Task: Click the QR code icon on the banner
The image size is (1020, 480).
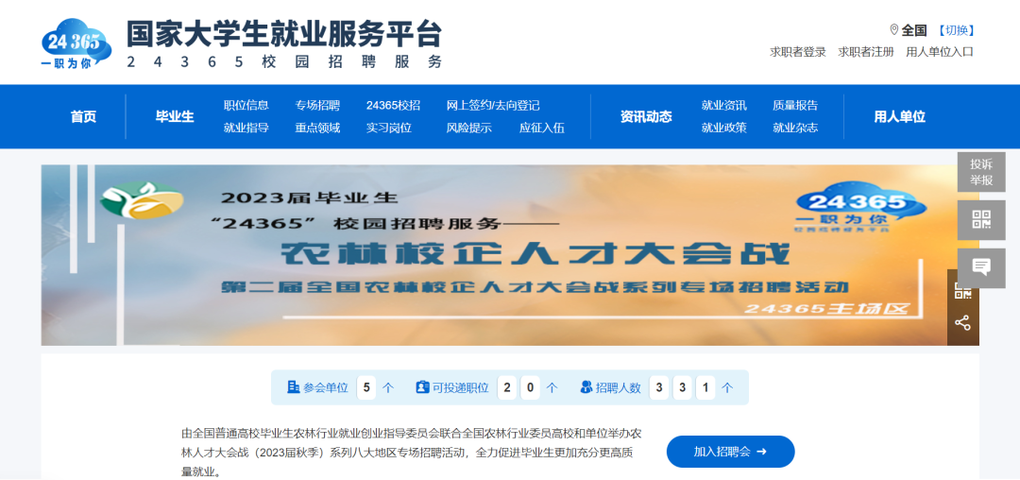Action: (962, 290)
